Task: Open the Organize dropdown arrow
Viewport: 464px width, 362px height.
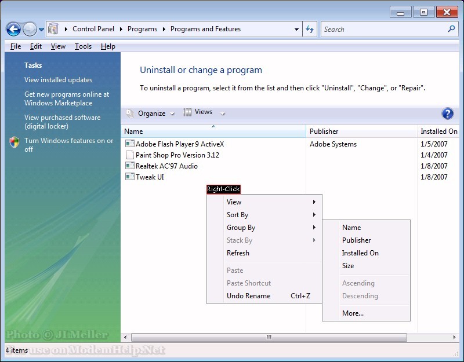Action: [172, 114]
